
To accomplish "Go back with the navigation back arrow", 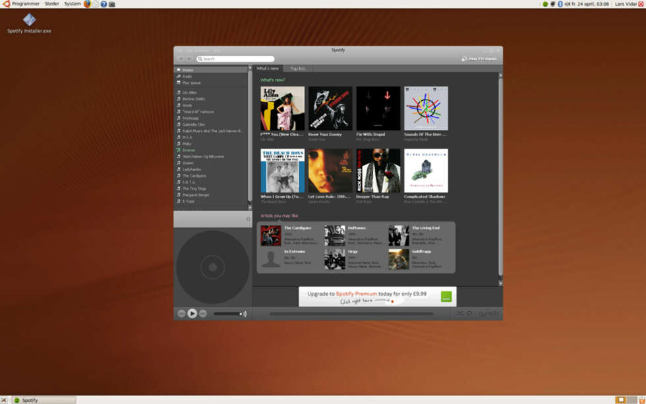I will click(x=181, y=59).
